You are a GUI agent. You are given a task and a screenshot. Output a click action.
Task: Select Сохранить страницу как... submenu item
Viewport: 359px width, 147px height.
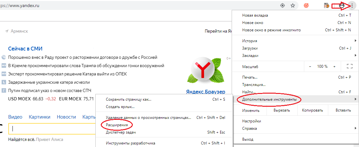coord(164,99)
